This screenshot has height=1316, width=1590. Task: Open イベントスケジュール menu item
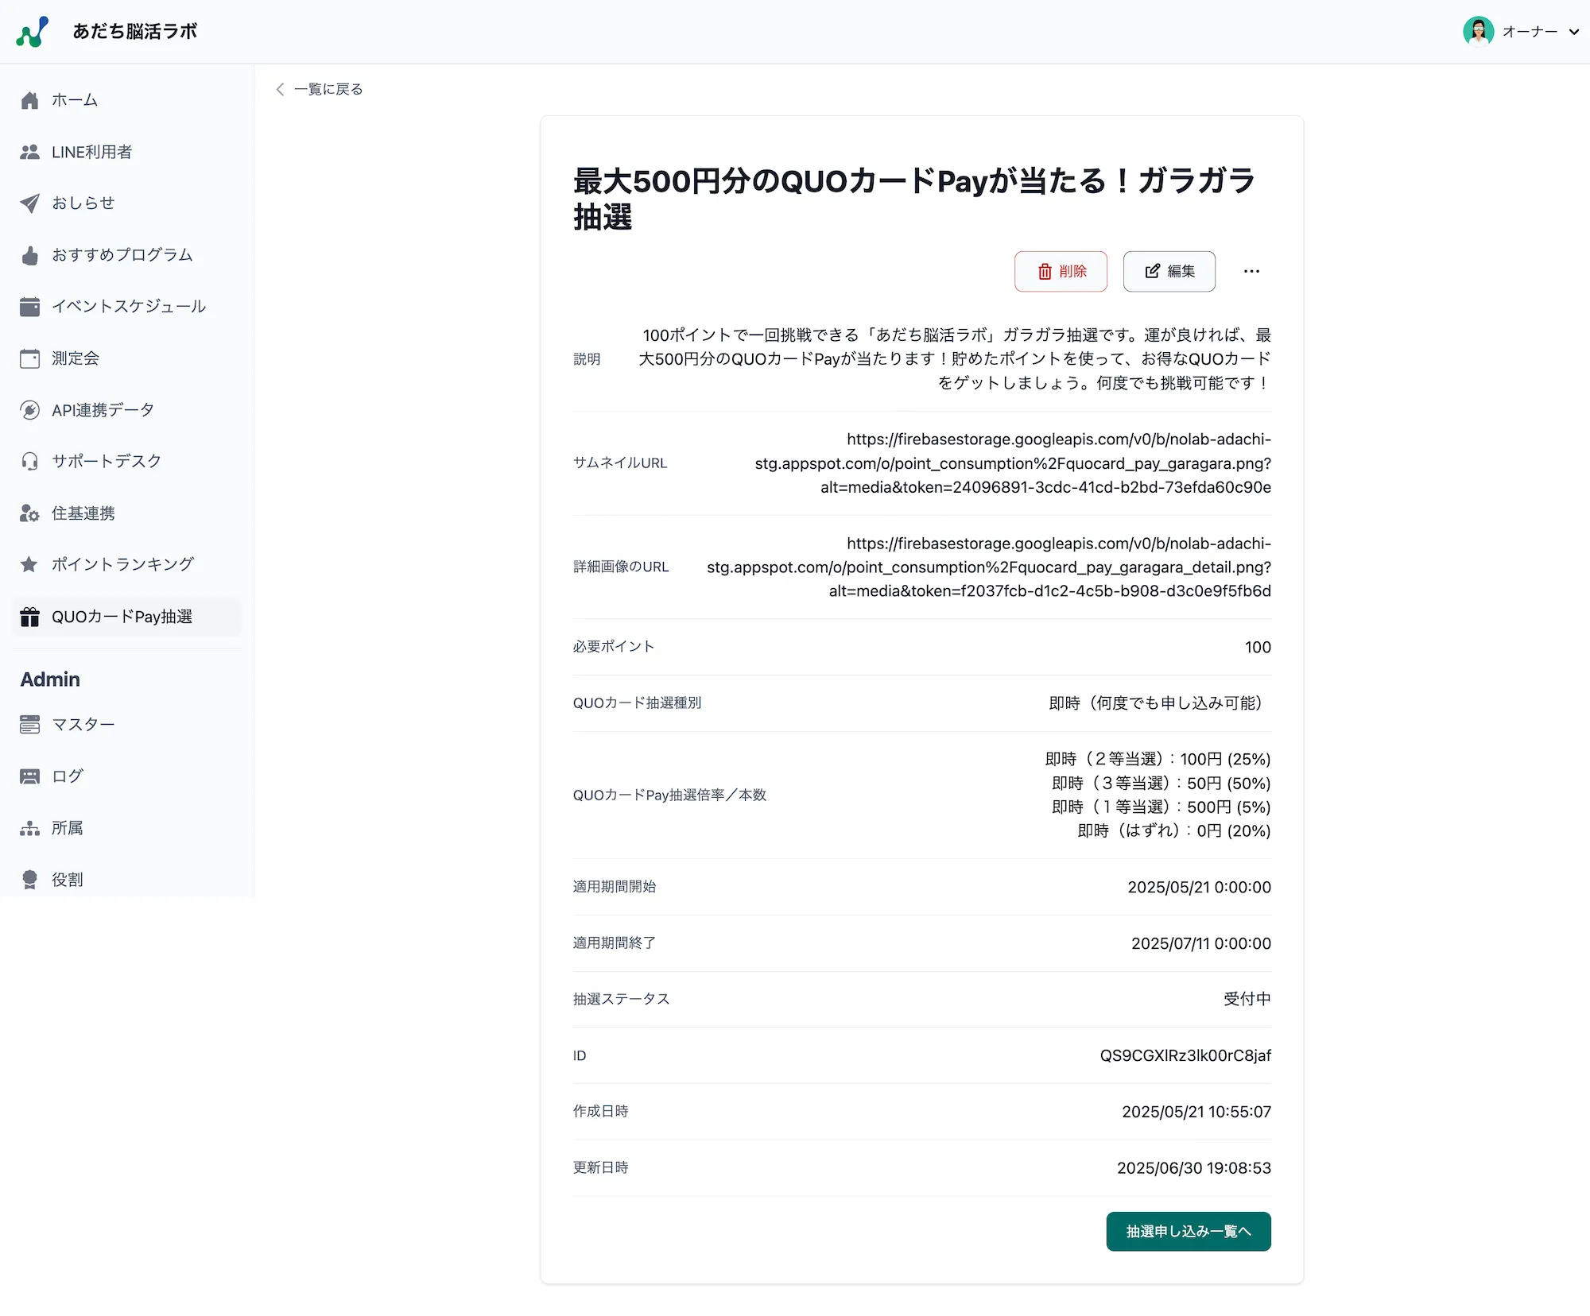[x=128, y=307]
